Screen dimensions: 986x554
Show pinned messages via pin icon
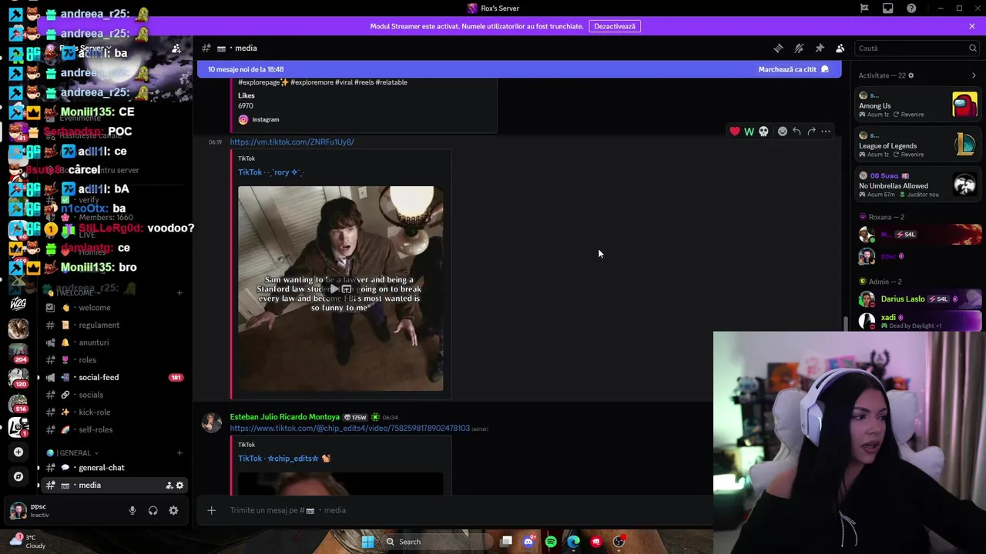[x=820, y=48]
